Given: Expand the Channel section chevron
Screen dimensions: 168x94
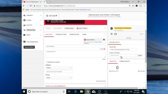Looking at the screenshot, I should (41, 20).
